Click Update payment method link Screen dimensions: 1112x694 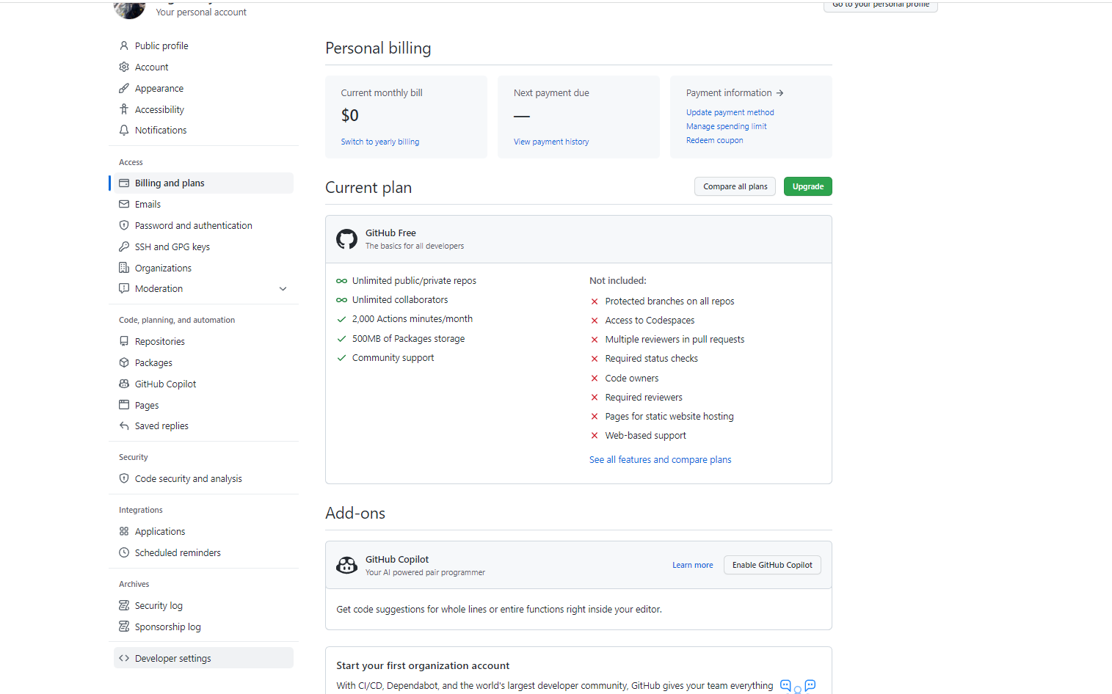tap(730, 112)
